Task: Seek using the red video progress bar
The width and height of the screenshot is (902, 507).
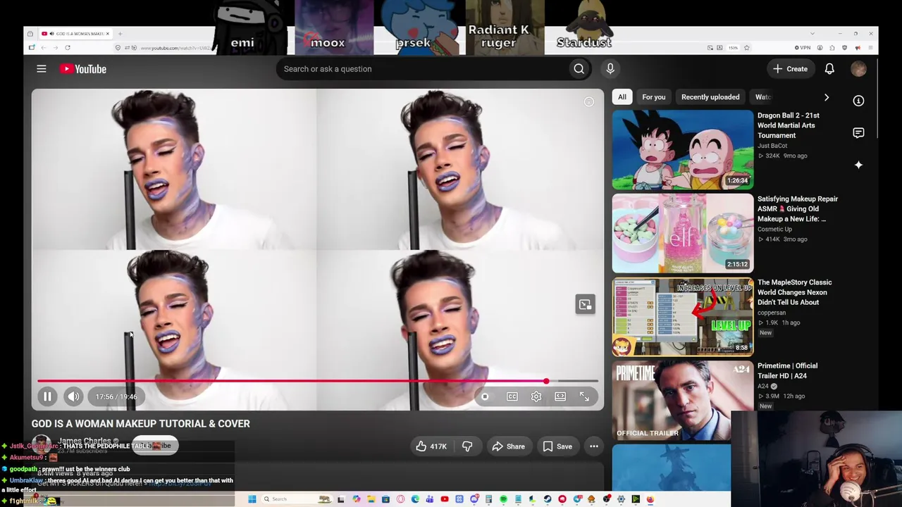Action: [318, 381]
